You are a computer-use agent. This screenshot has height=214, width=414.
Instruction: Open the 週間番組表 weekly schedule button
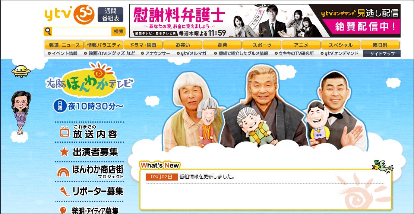coord(110,14)
